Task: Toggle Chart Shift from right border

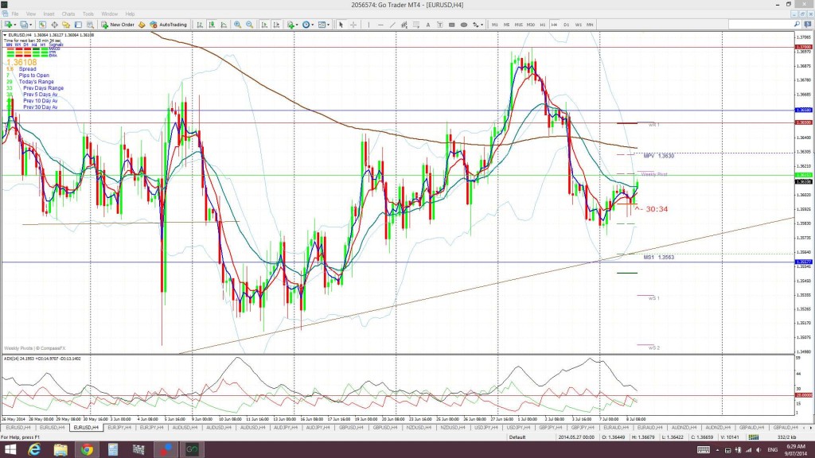Action: tap(276, 25)
